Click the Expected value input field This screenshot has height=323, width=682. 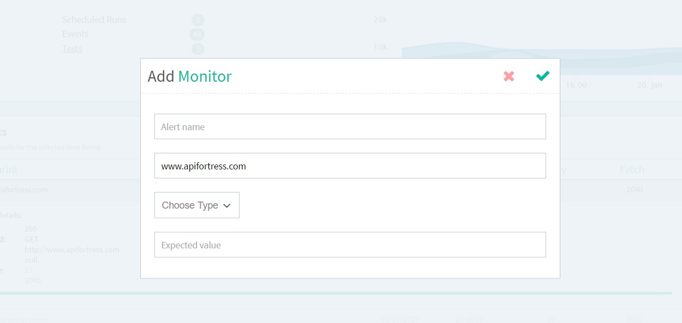click(350, 245)
